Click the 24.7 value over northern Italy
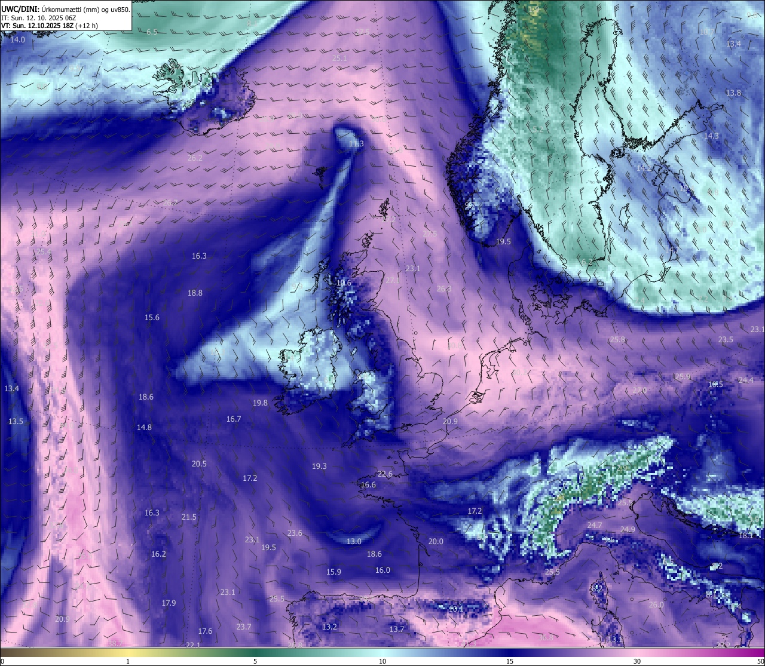 coord(595,525)
